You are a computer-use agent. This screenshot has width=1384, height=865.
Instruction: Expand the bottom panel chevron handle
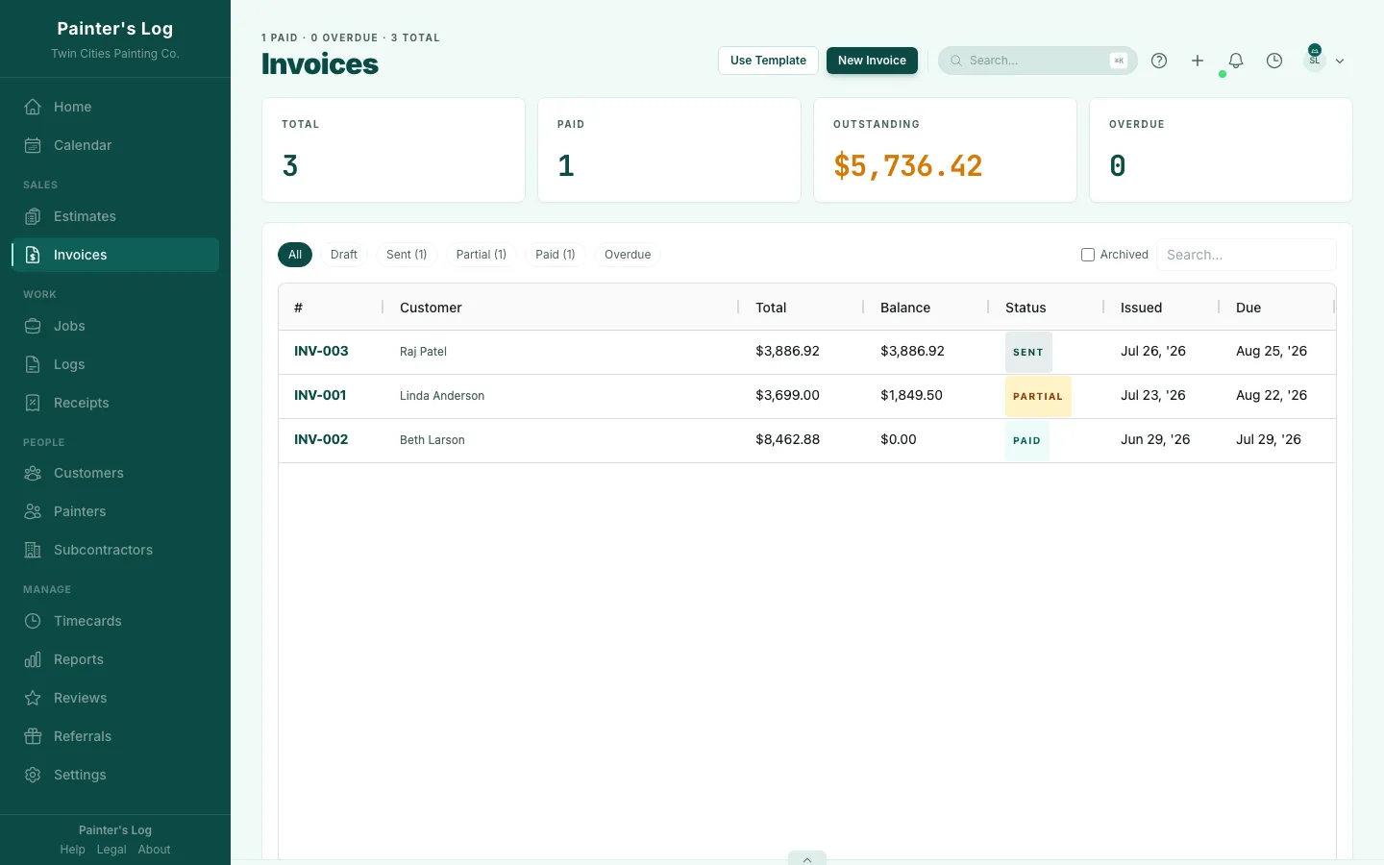pyautogui.click(x=807, y=858)
